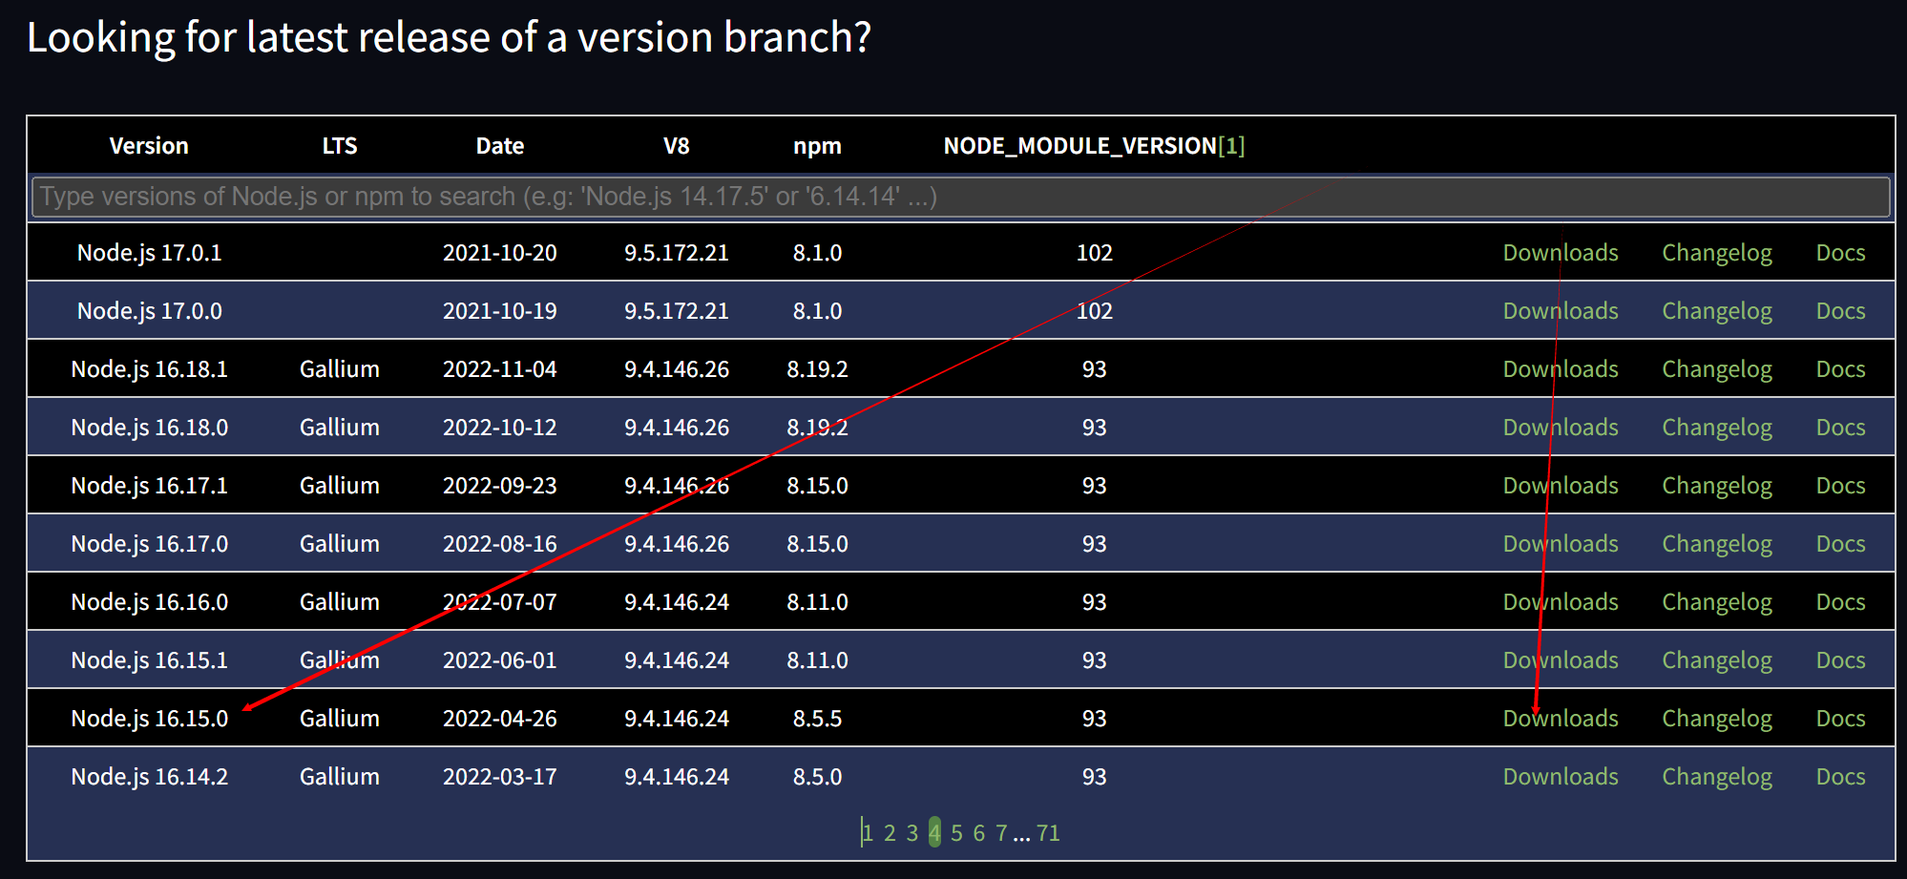This screenshot has height=879, width=1907.
Task: Follow Changelog link for Node.js 16.15.1
Action: coord(1717,660)
